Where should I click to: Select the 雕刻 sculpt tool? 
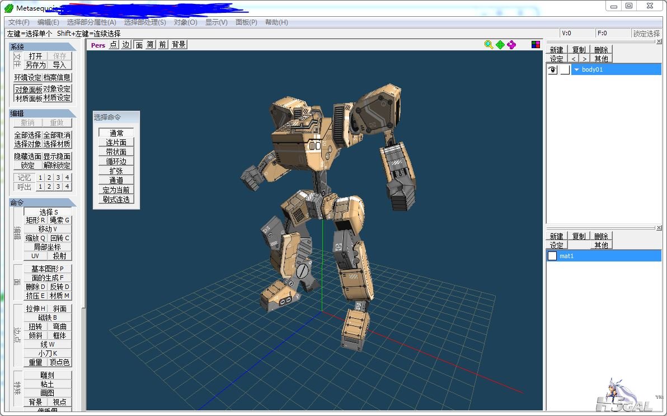(x=48, y=375)
